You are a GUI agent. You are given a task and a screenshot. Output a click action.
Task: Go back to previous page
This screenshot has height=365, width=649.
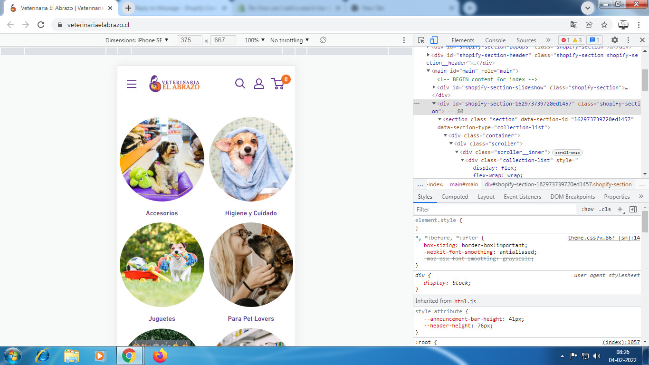click(x=10, y=25)
